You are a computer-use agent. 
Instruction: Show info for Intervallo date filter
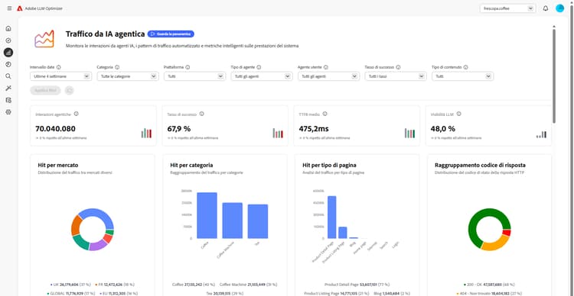(x=59, y=67)
